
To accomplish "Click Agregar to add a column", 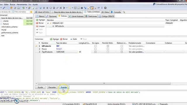I will tap(54, 39).
